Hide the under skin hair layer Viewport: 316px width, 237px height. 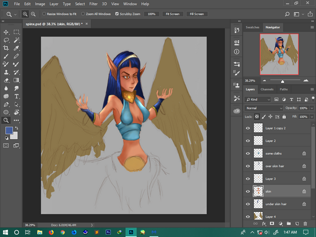248,204
